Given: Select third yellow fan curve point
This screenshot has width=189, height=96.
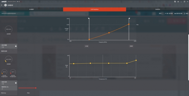Looking at the screenshot, I should point(109,63).
